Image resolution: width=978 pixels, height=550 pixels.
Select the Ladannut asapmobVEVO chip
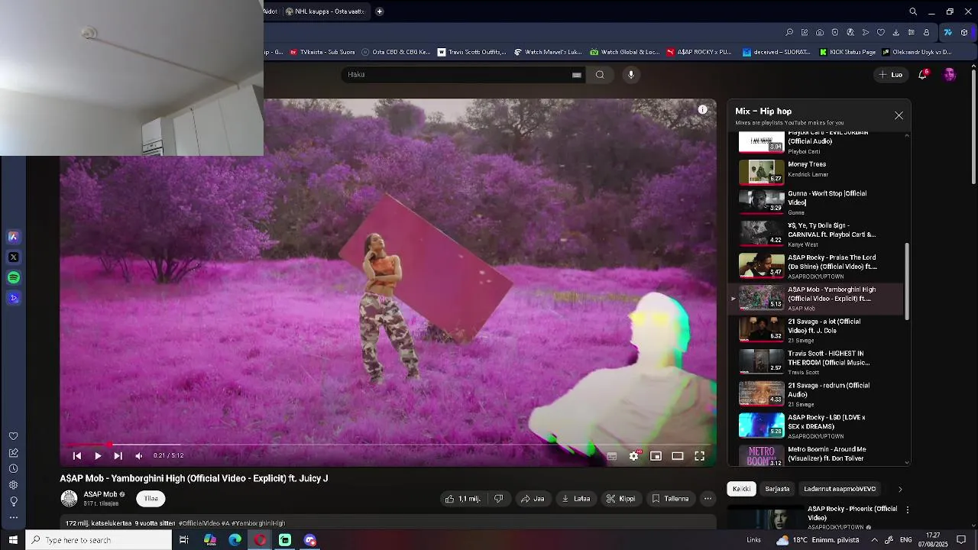[x=840, y=489]
